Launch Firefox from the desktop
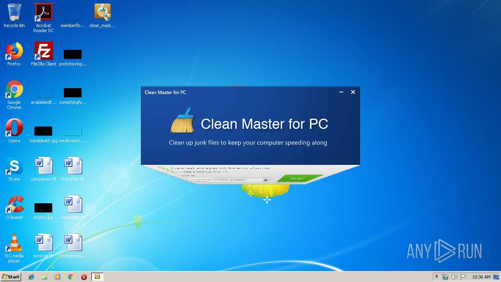The width and height of the screenshot is (501, 282). click(14, 54)
